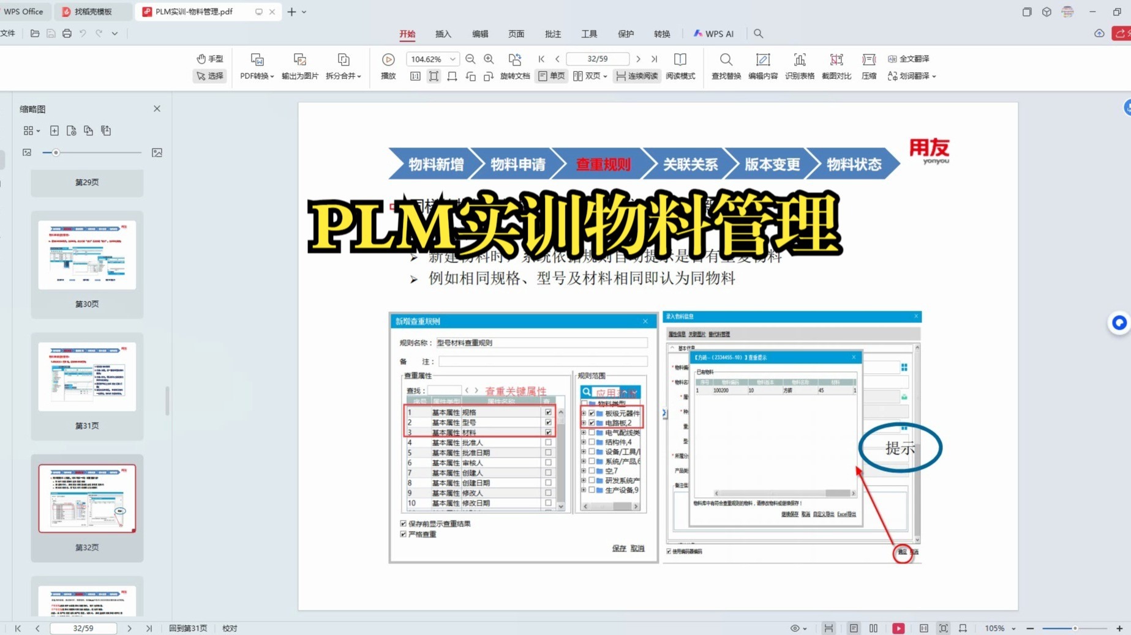1131x635 pixels.
Task: Zoom in with the plus magnifier icon
Action: coord(489,59)
